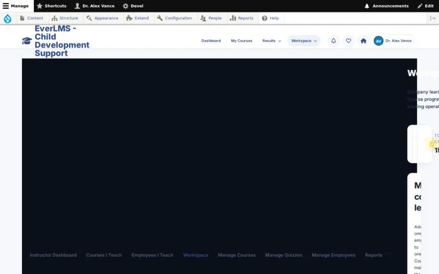Switch to Courses I Teach tab

coord(104,255)
